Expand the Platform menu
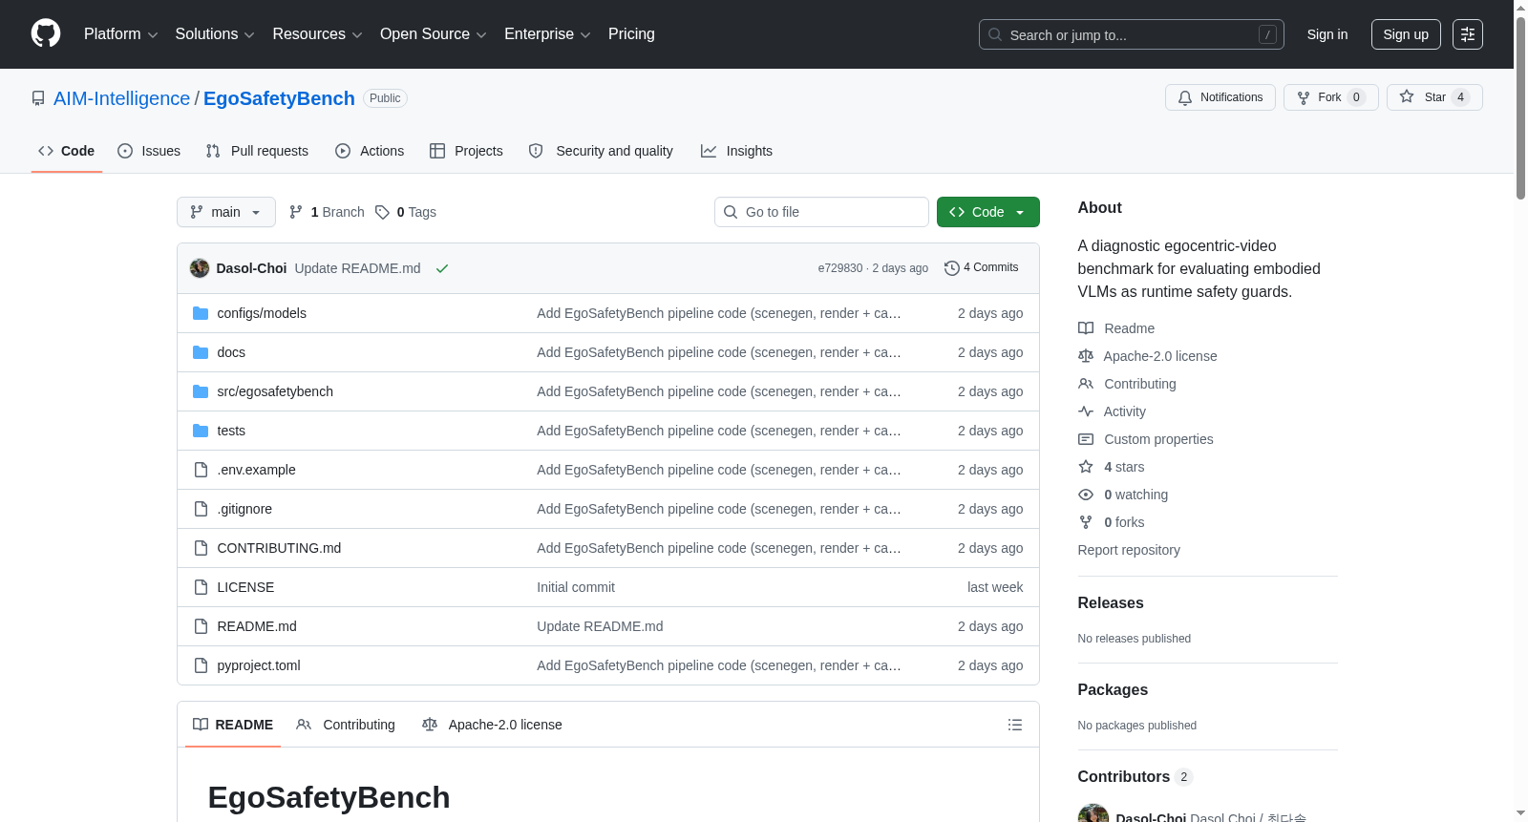This screenshot has width=1528, height=822. click(x=121, y=34)
